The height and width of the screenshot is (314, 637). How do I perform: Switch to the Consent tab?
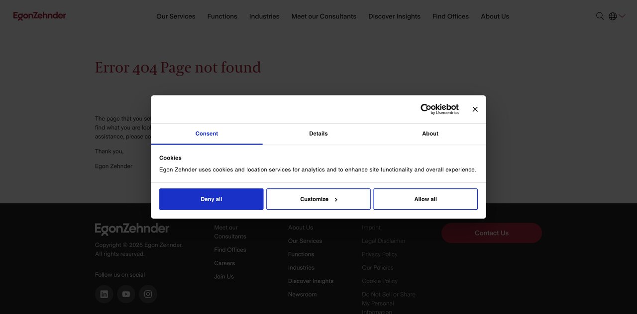click(x=207, y=134)
